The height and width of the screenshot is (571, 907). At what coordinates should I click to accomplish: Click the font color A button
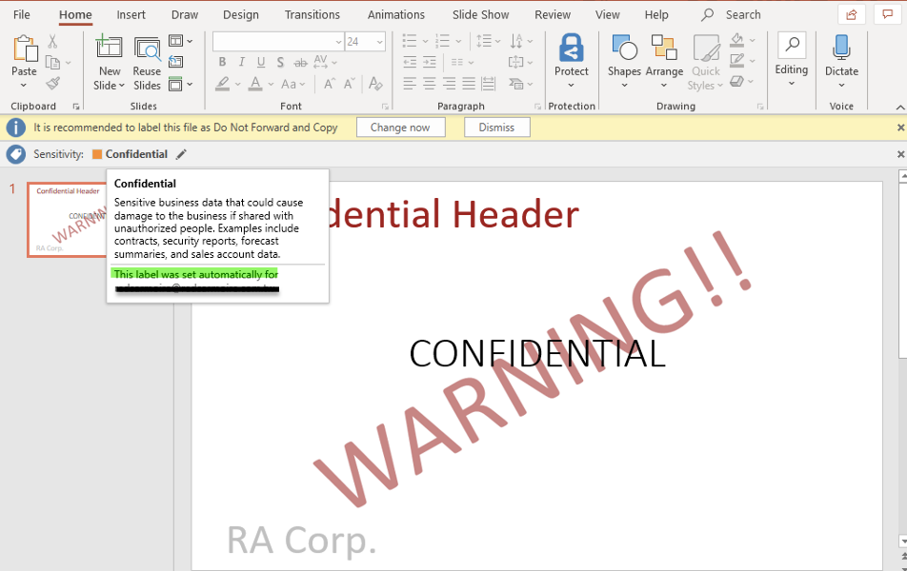pyautogui.click(x=255, y=84)
